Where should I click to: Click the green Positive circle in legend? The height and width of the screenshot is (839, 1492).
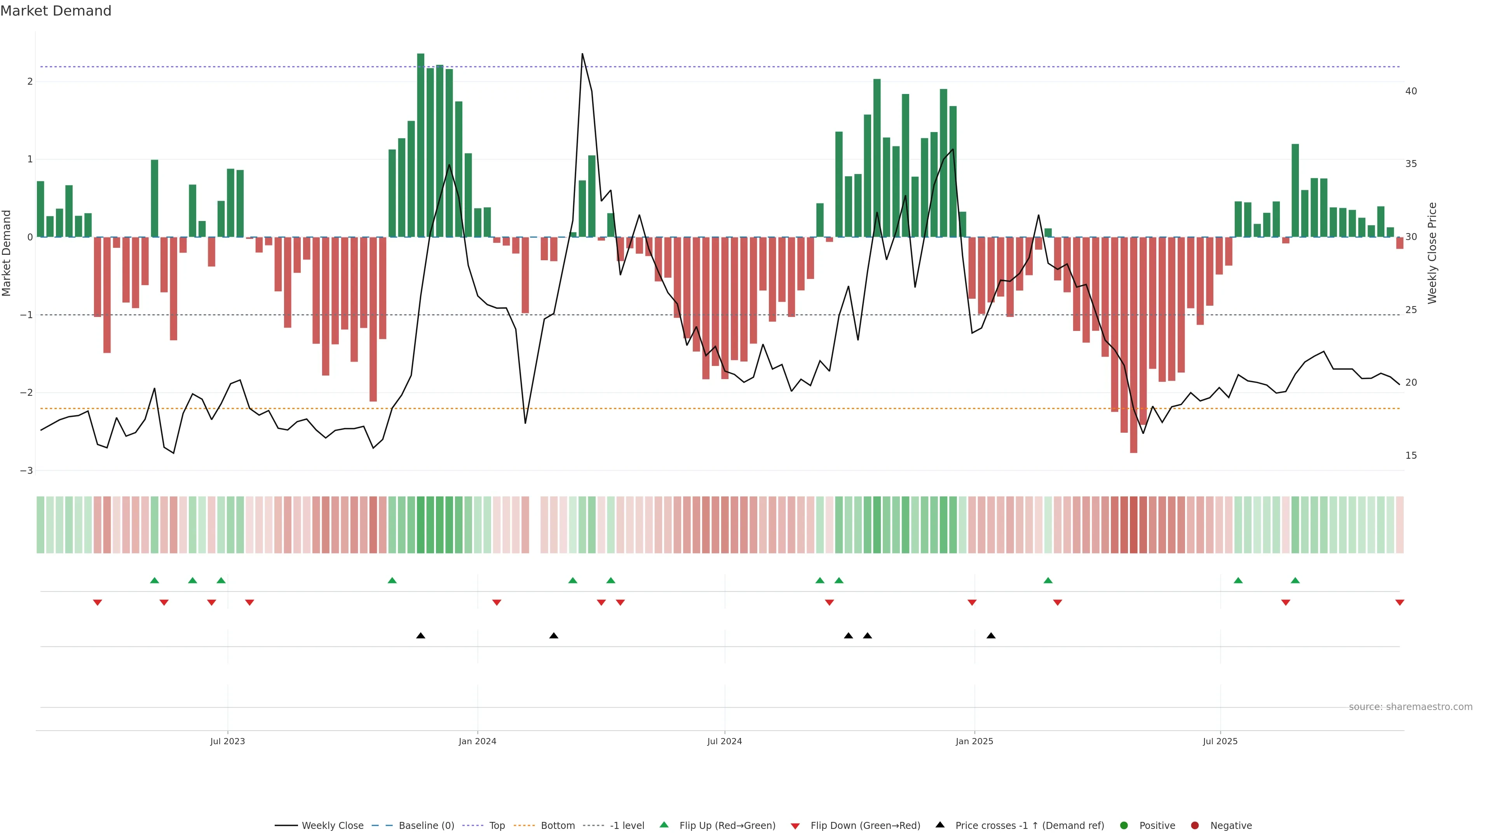point(1124,825)
